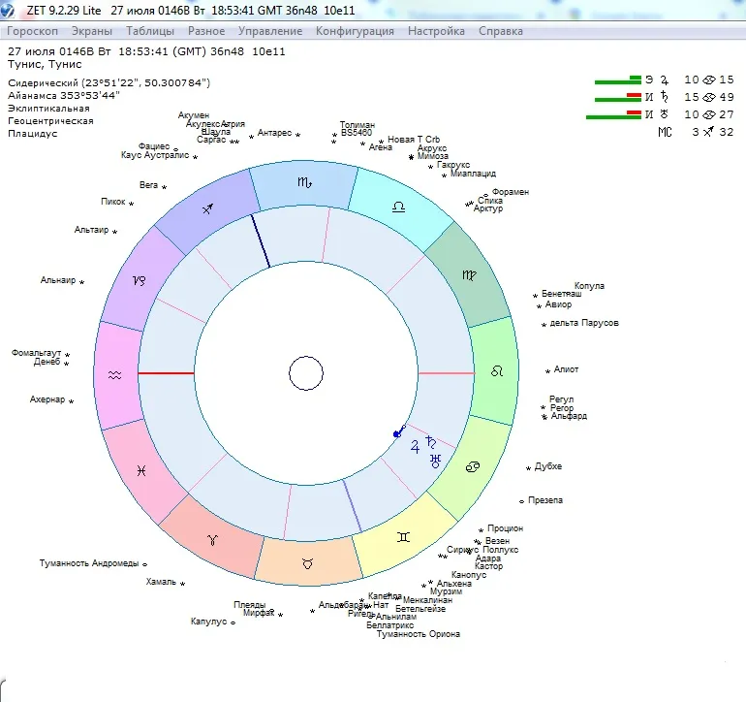Click the small circle at the chart center

point(305,373)
